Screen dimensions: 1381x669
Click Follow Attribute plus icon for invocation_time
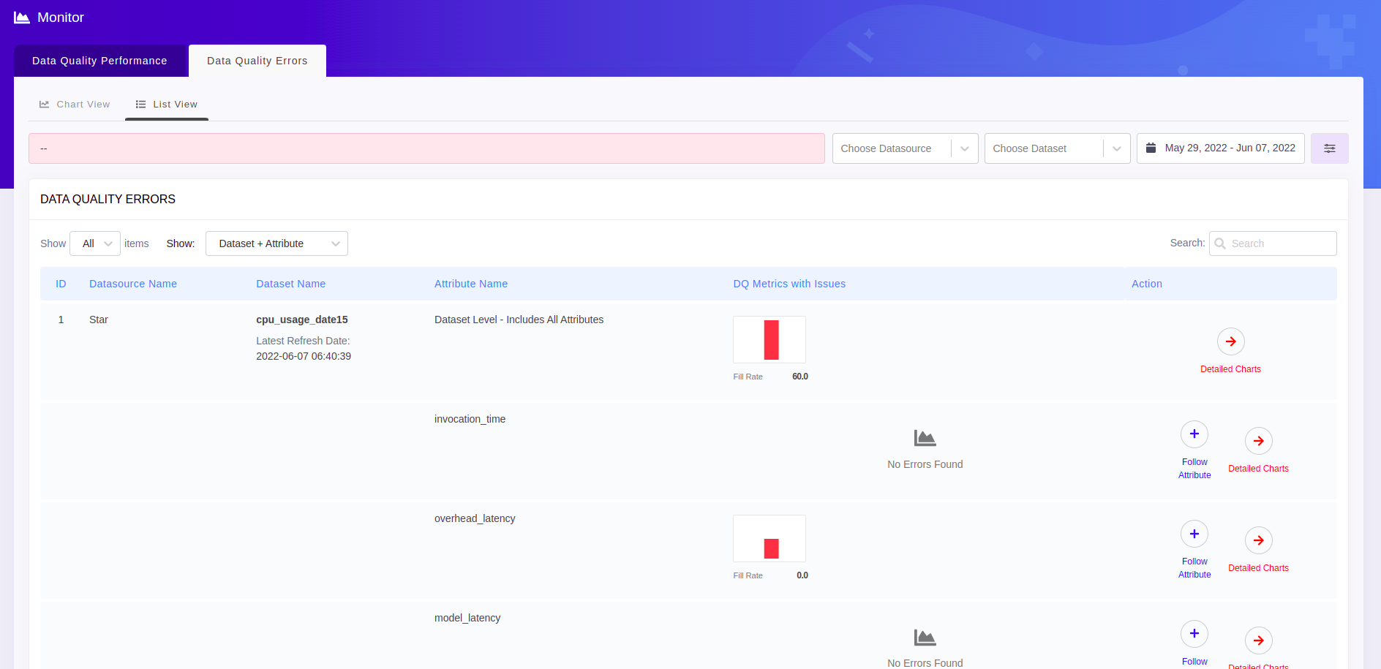tap(1194, 434)
